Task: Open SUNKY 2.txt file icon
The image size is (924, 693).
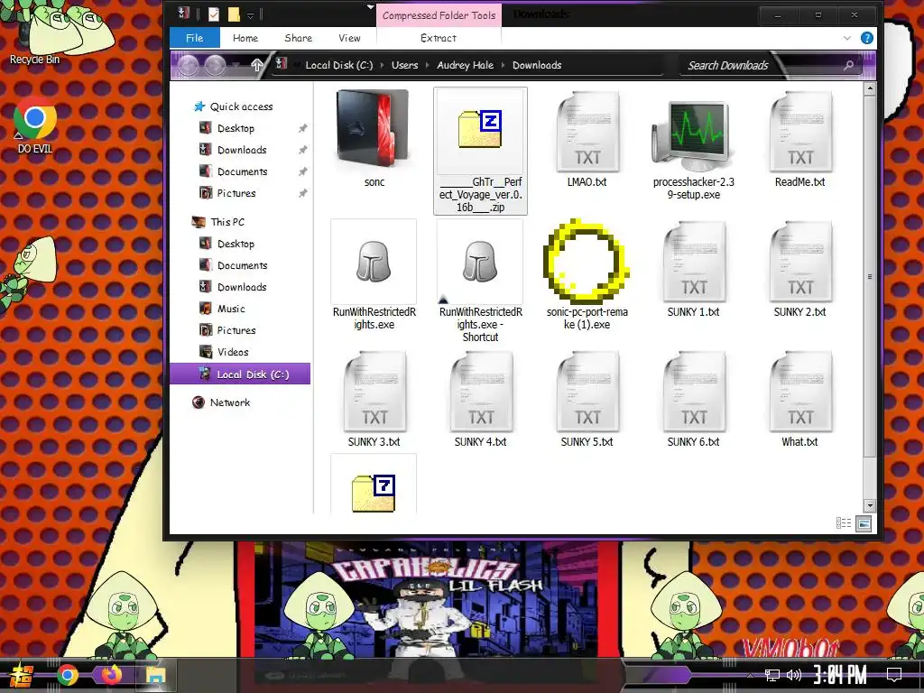Action: (x=799, y=261)
